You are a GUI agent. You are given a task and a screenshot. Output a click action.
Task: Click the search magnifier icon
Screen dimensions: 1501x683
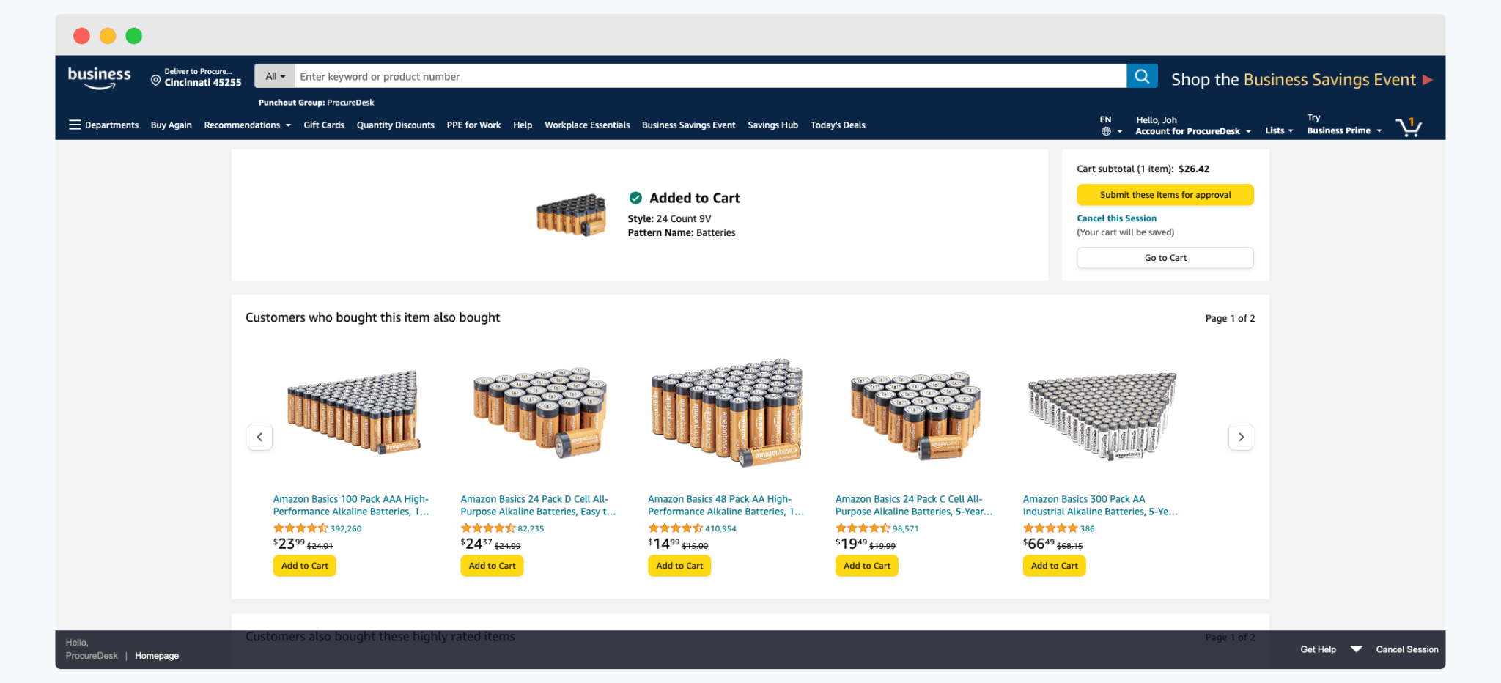1141,75
